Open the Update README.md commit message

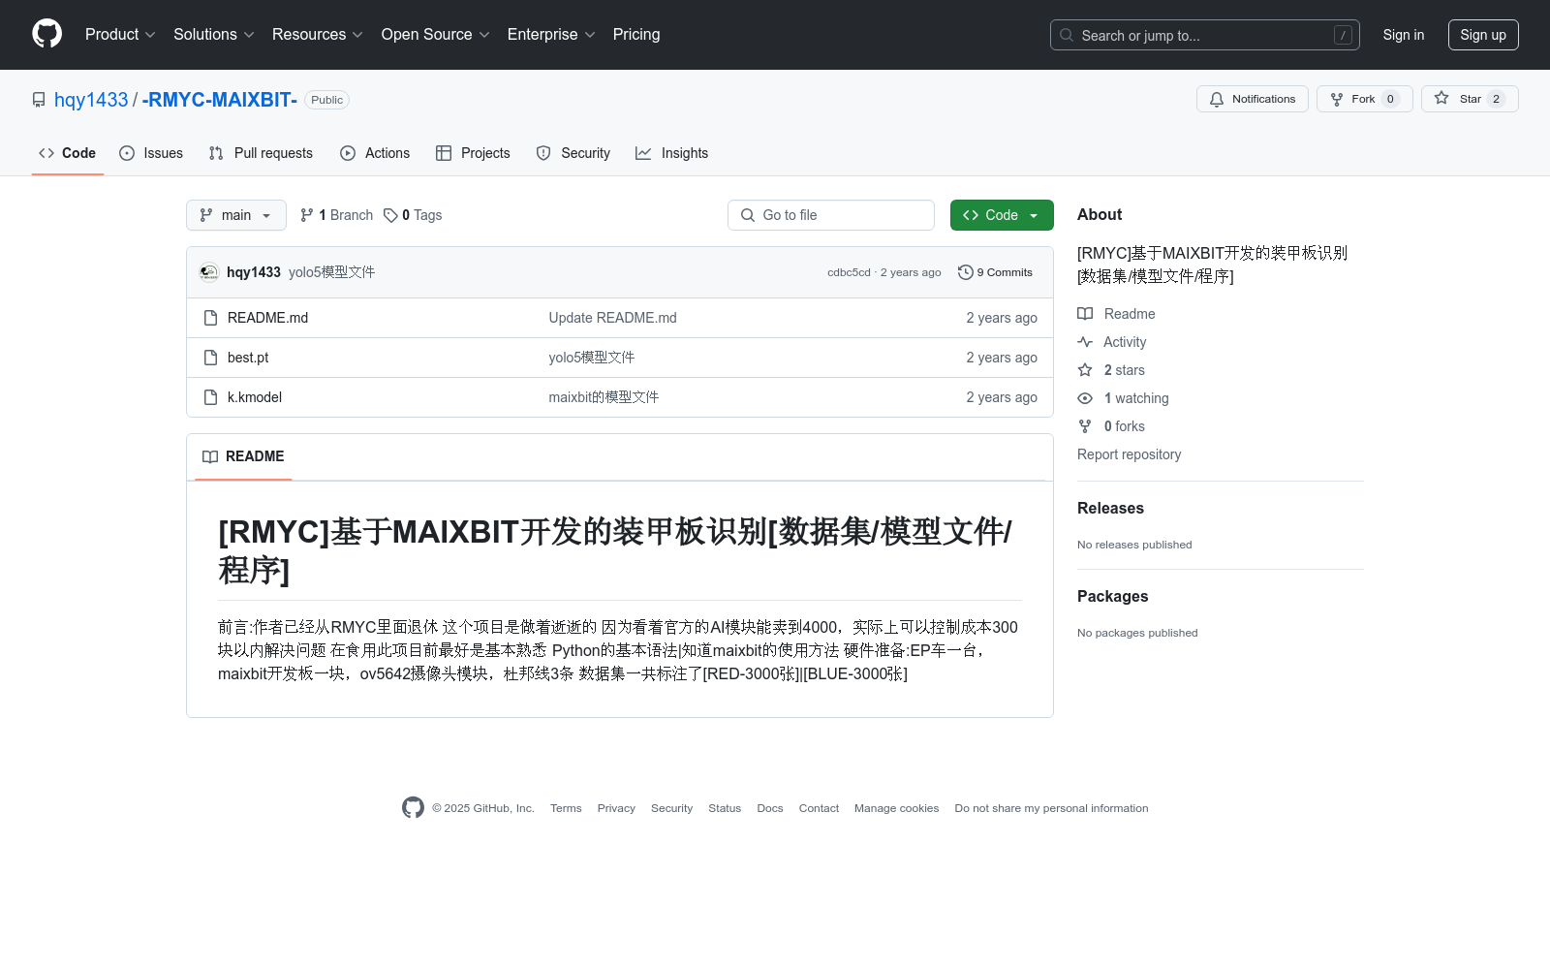[612, 318]
